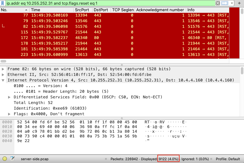Screen dimensions: 244x163
Task: Expand the Frame 82 tree item
Action: (x=3, y=69)
